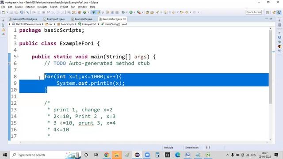
Task: Toggle the Word Wrap lightning icon
Action: click(99, 12)
